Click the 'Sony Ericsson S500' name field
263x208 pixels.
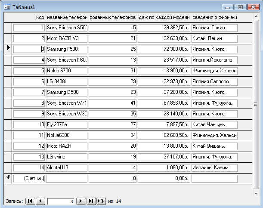[x=67, y=28]
